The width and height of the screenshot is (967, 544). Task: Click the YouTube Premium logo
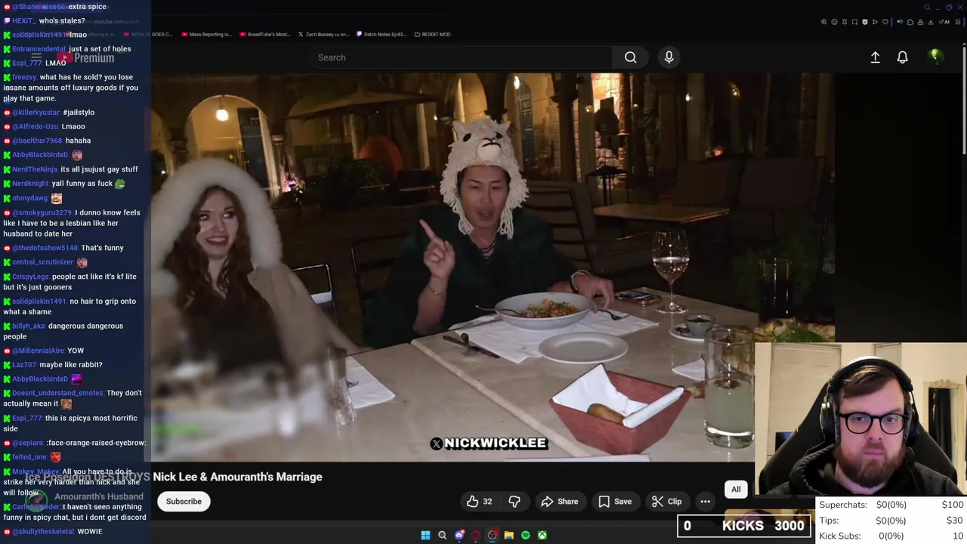click(85, 57)
